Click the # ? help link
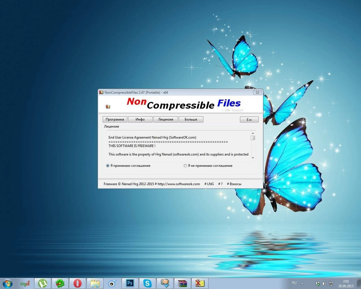Image resolution: width=361 pixels, height=289 pixels. 220,184
